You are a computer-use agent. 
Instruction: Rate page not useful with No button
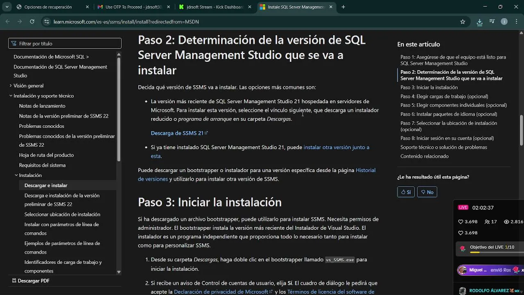pos(427,192)
